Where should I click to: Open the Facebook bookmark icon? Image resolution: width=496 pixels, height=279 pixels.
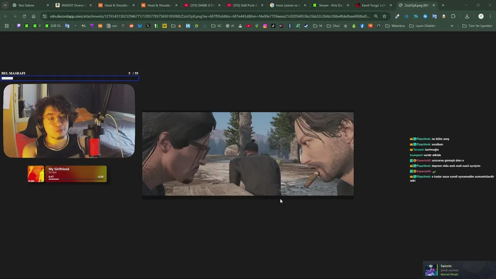[x=362, y=26]
